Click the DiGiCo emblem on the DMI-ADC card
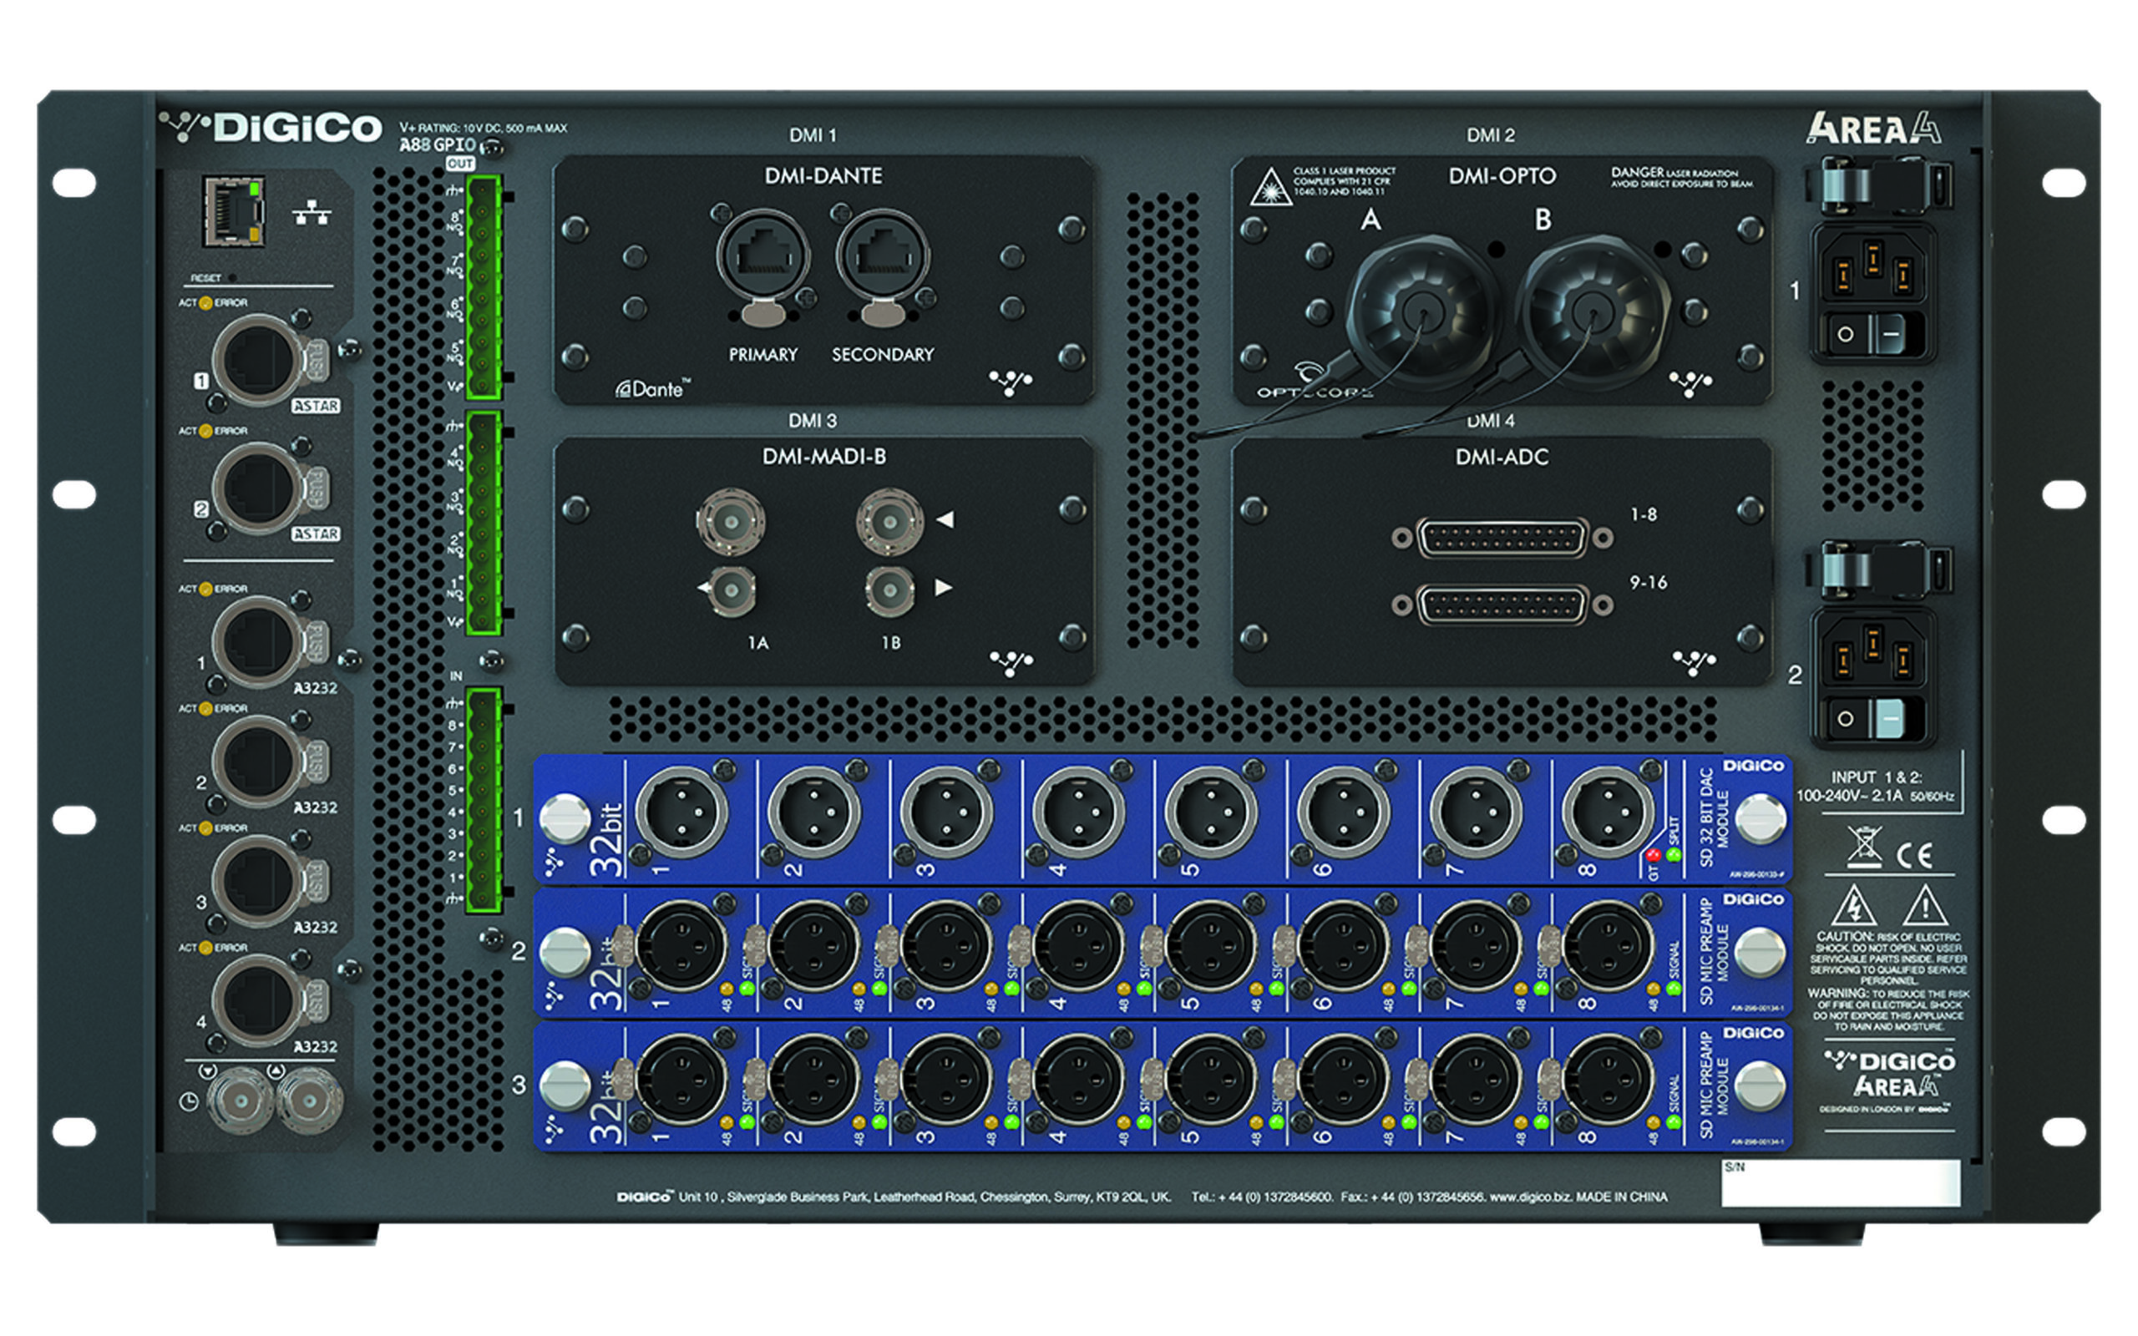2138x1336 pixels. (1694, 663)
